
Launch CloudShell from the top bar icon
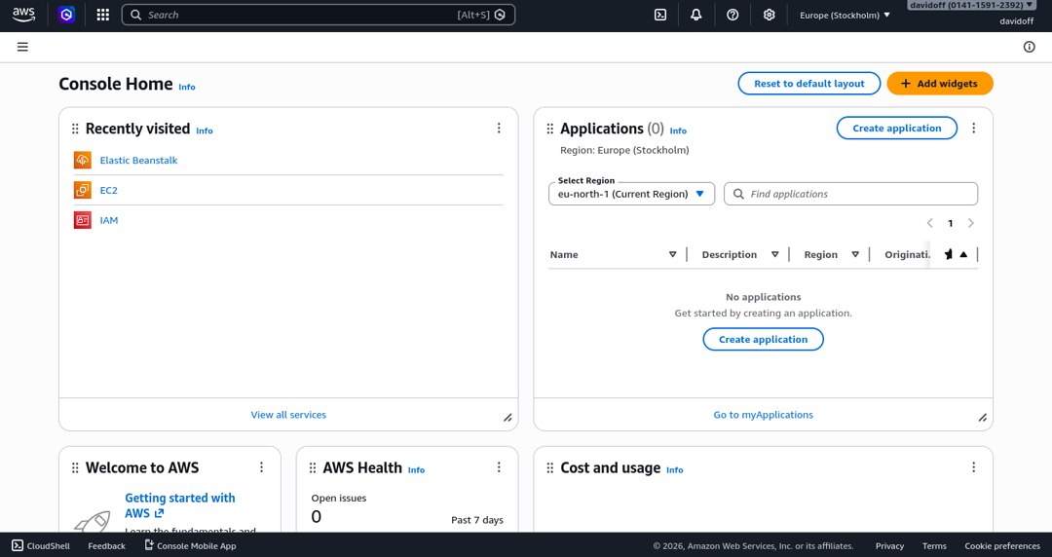pyautogui.click(x=660, y=15)
